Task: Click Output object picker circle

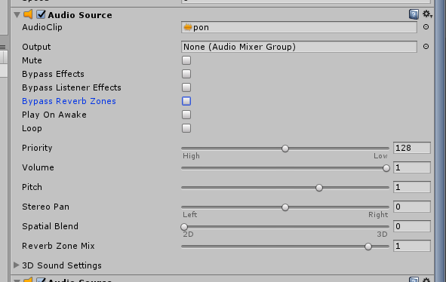Action: click(x=426, y=46)
